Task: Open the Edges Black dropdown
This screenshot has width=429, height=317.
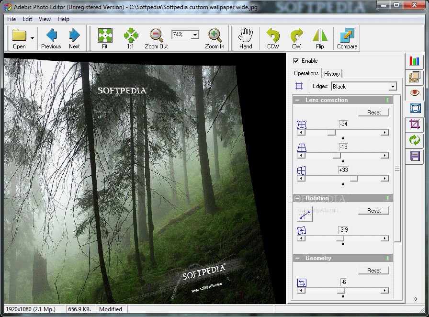Action: pyautogui.click(x=393, y=87)
